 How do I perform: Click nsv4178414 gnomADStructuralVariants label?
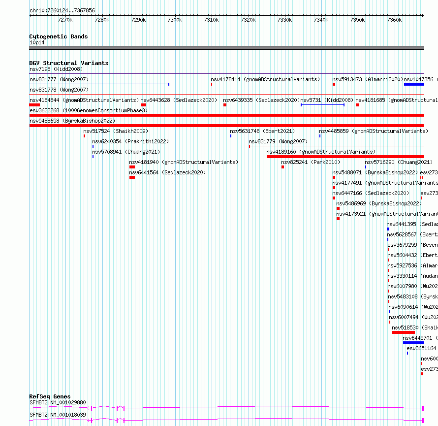click(x=265, y=79)
